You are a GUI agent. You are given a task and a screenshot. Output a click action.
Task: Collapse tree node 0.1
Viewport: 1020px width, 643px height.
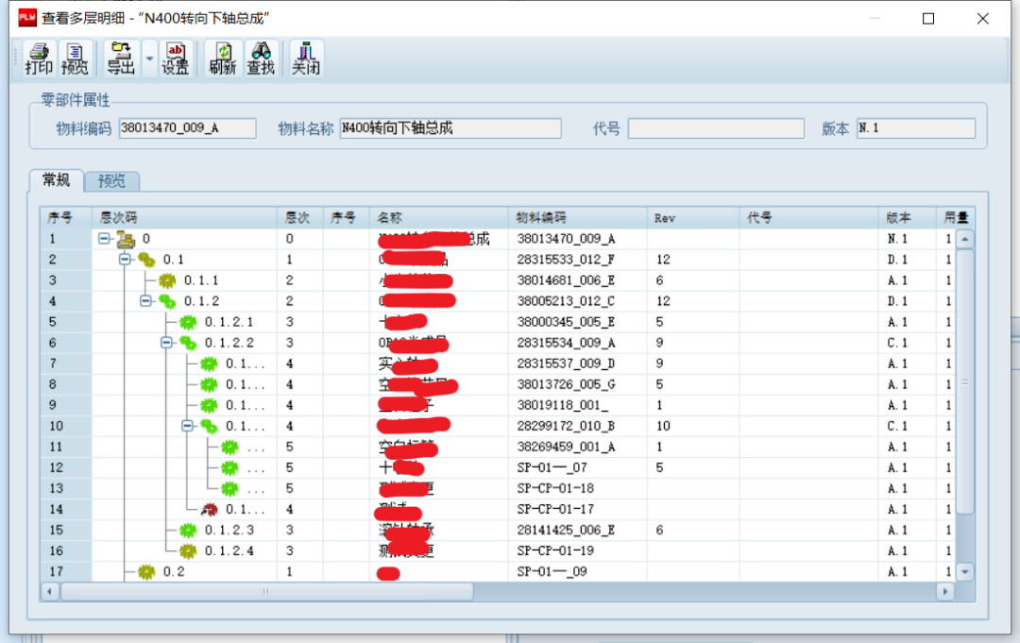[x=125, y=259]
